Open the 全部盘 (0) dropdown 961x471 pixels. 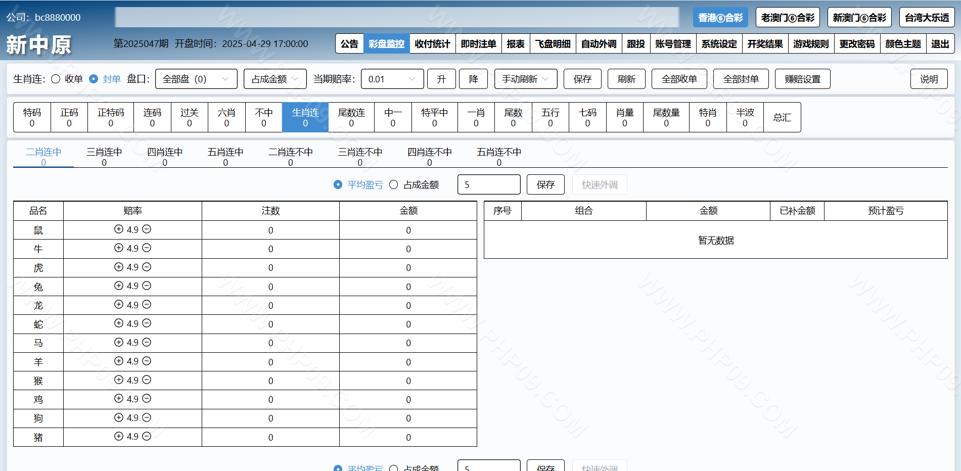pyautogui.click(x=196, y=79)
